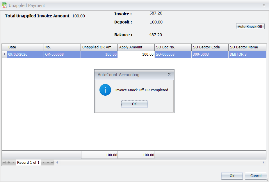
Task: Cancel the Unapplied Payment window
Action: tap(256, 176)
